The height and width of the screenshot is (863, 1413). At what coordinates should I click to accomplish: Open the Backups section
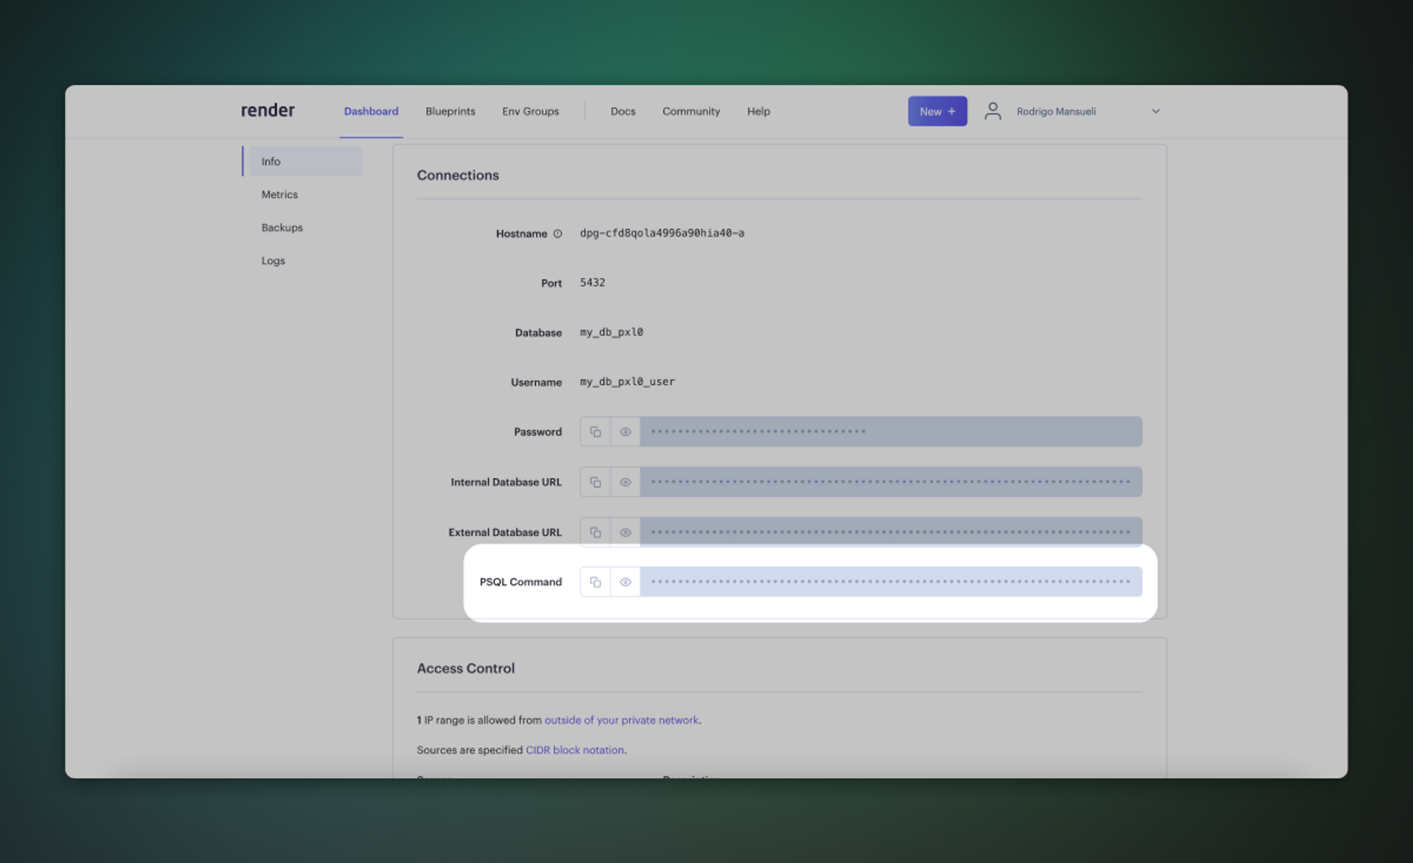pyautogui.click(x=281, y=227)
